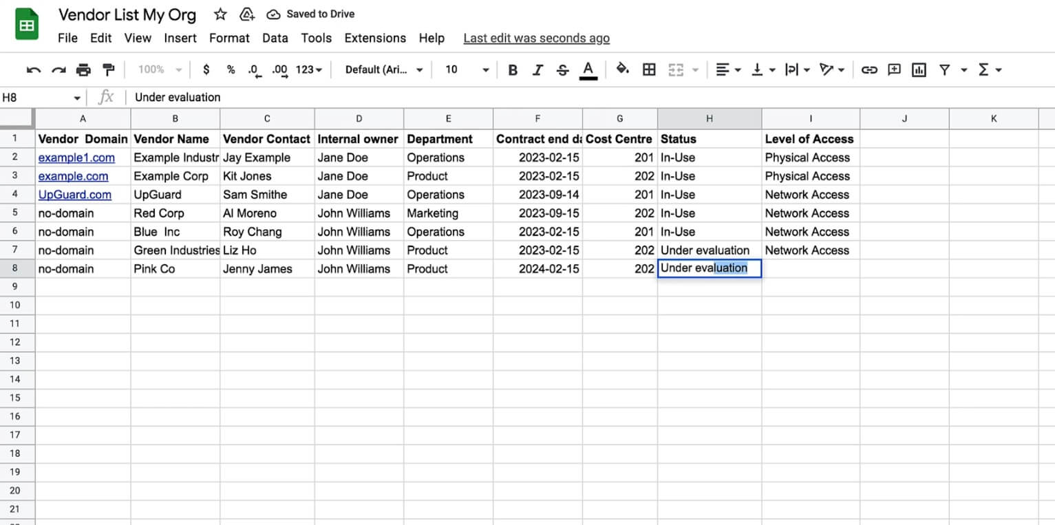Click the Create a filter funnel icon
Image resolution: width=1055 pixels, height=525 pixels.
point(944,69)
